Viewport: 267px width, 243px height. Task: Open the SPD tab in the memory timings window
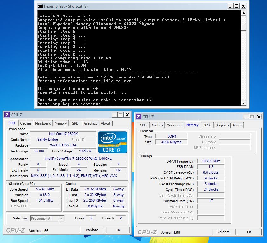click(x=207, y=125)
